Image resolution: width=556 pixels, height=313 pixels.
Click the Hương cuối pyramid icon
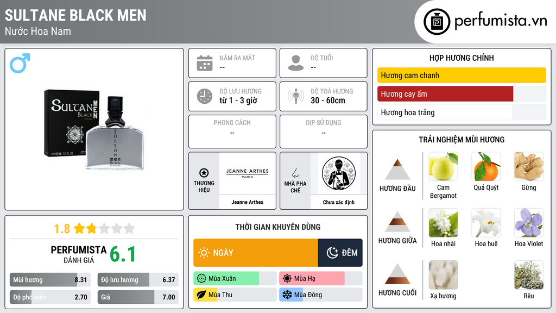point(397,274)
